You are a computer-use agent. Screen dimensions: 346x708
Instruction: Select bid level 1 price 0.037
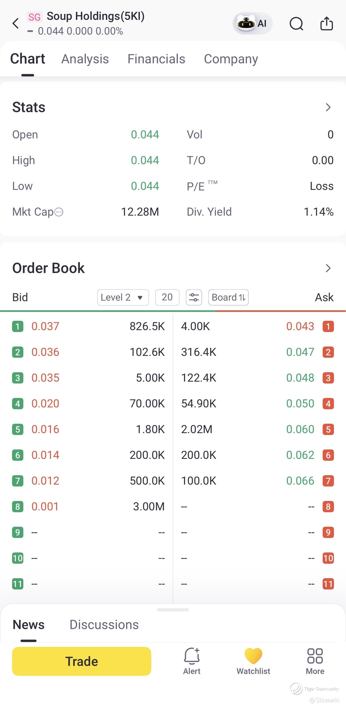pyautogui.click(x=45, y=327)
